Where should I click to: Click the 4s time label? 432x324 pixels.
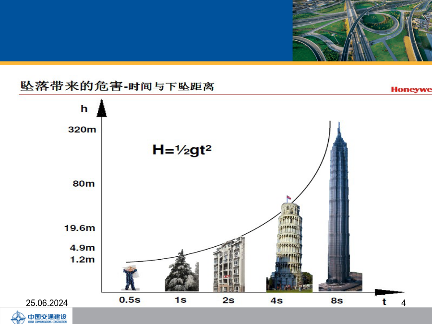click(x=276, y=300)
